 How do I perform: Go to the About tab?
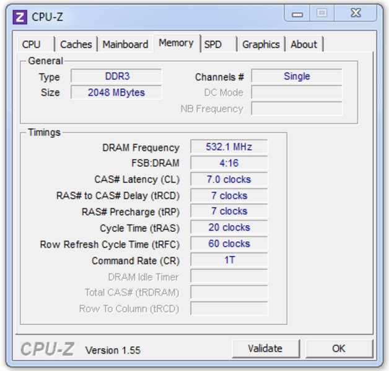coord(304,45)
